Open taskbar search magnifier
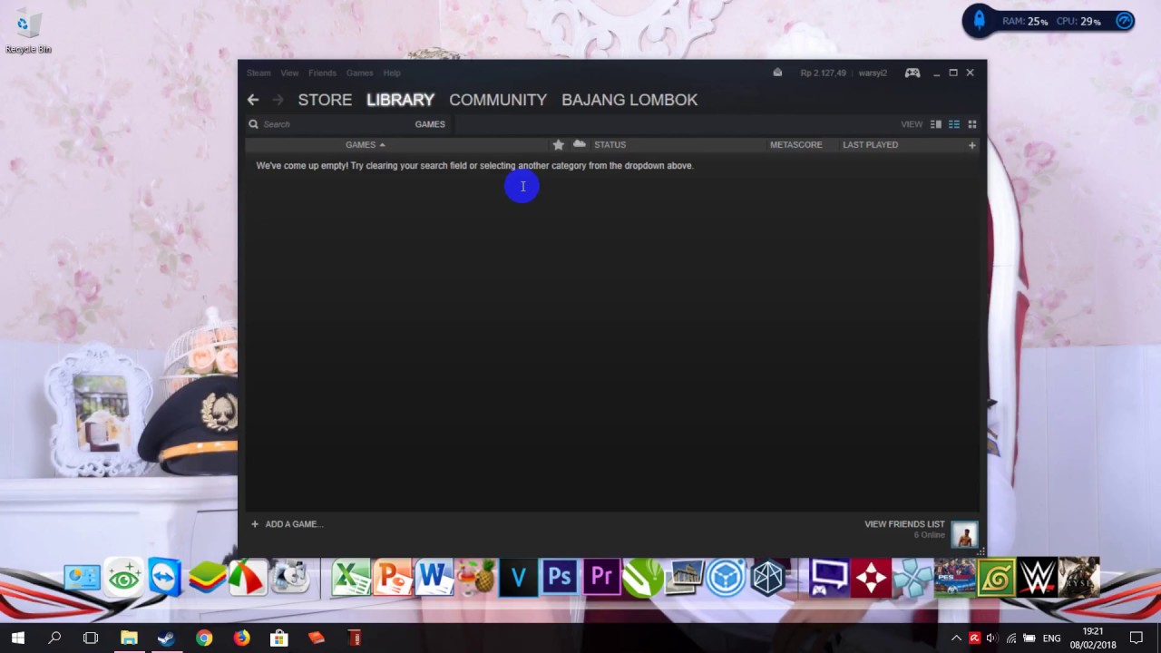Viewport: 1161px width, 653px height. click(54, 638)
